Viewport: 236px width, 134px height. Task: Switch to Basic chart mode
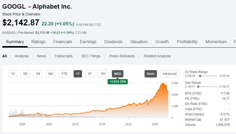[151, 74]
